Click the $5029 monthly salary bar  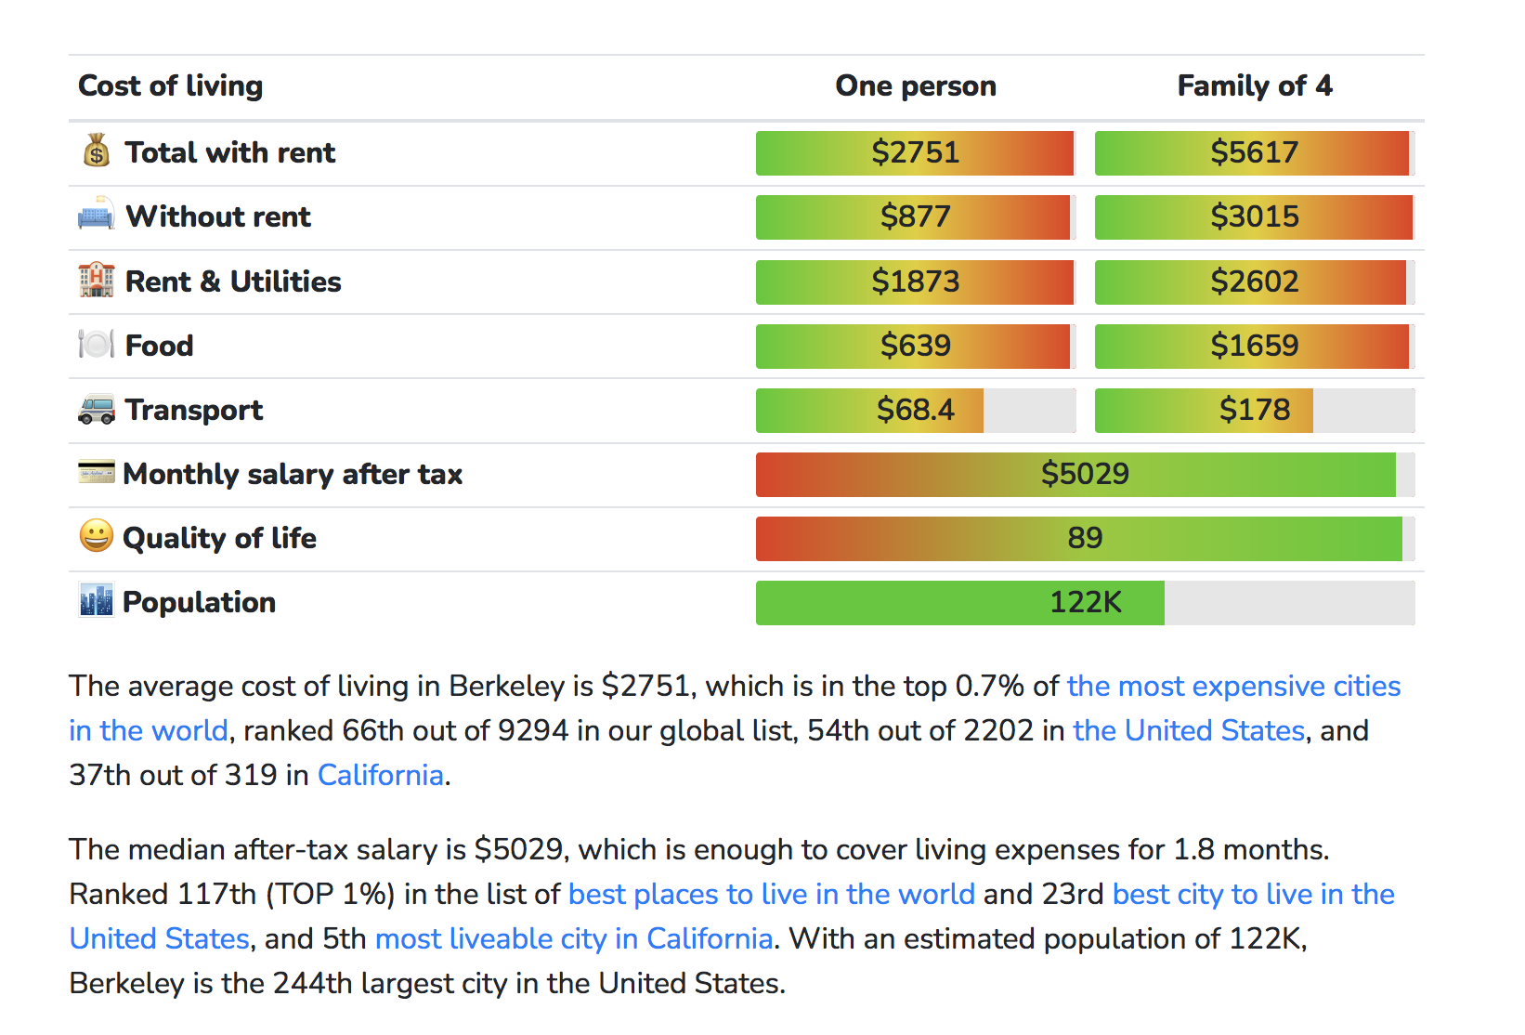[1085, 474]
